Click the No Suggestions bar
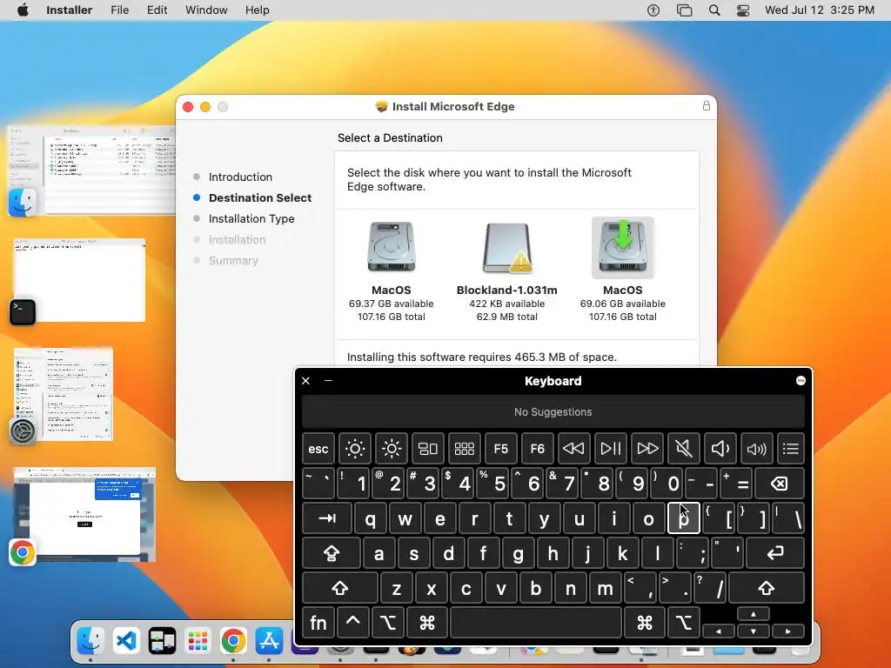Viewport: 891px width, 668px height. coord(553,411)
